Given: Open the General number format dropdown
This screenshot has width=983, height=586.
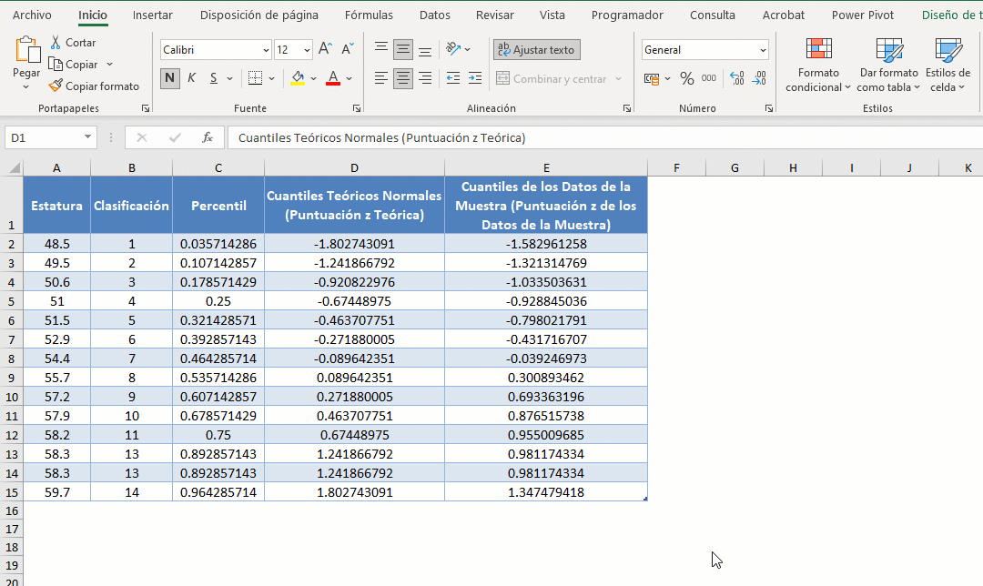Looking at the screenshot, I should [763, 50].
